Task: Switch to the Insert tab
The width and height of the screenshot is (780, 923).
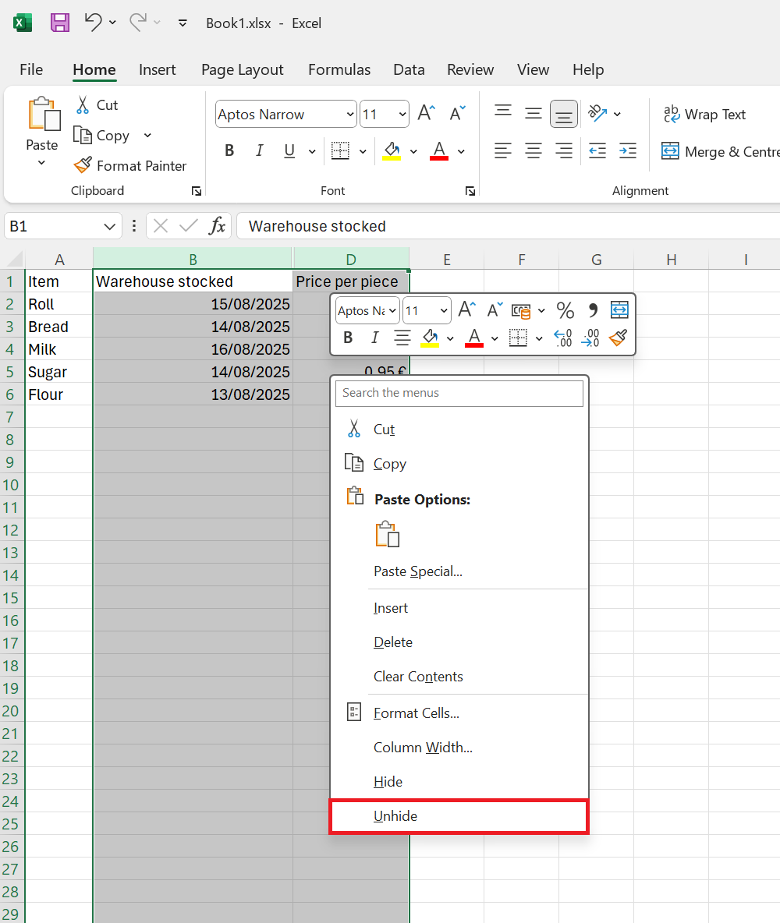Action: click(x=158, y=69)
